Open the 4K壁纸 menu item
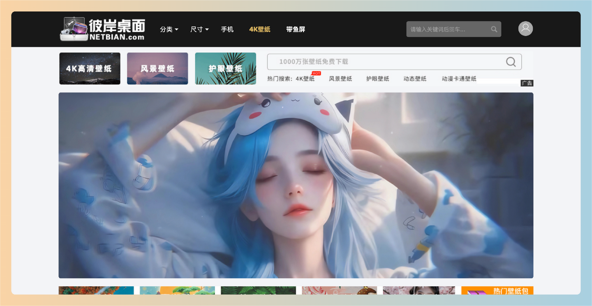This screenshot has width=592, height=306. click(260, 29)
